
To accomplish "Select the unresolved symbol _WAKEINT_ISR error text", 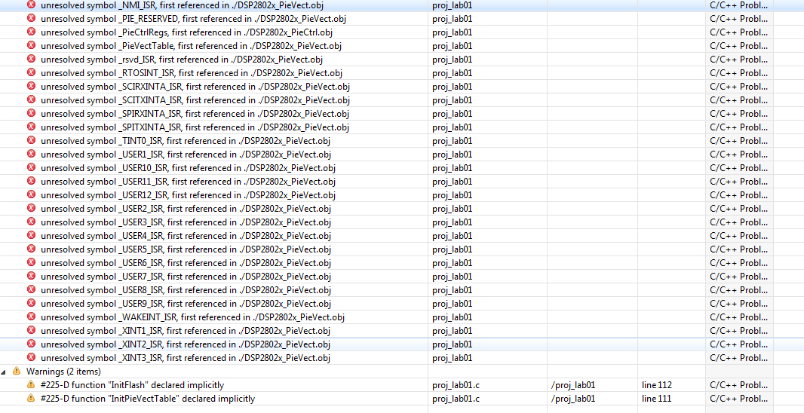I will coord(192,317).
